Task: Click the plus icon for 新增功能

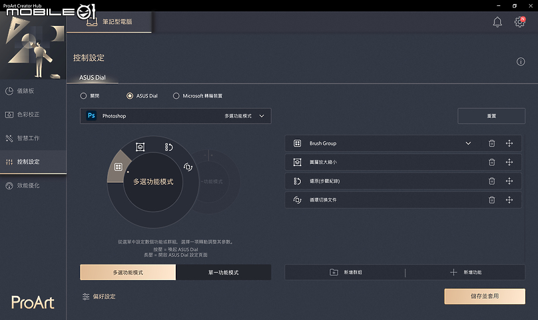Action: pos(453,272)
